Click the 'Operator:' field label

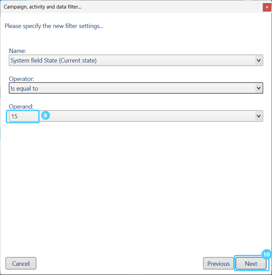[22, 79]
